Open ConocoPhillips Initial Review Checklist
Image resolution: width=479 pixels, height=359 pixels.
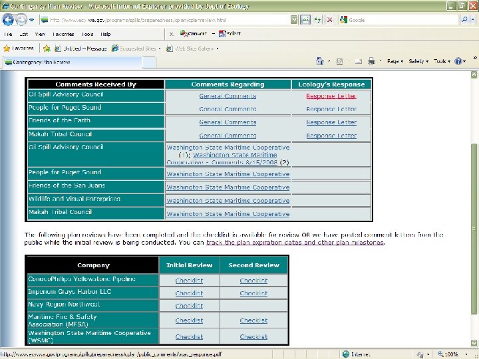(x=189, y=281)
